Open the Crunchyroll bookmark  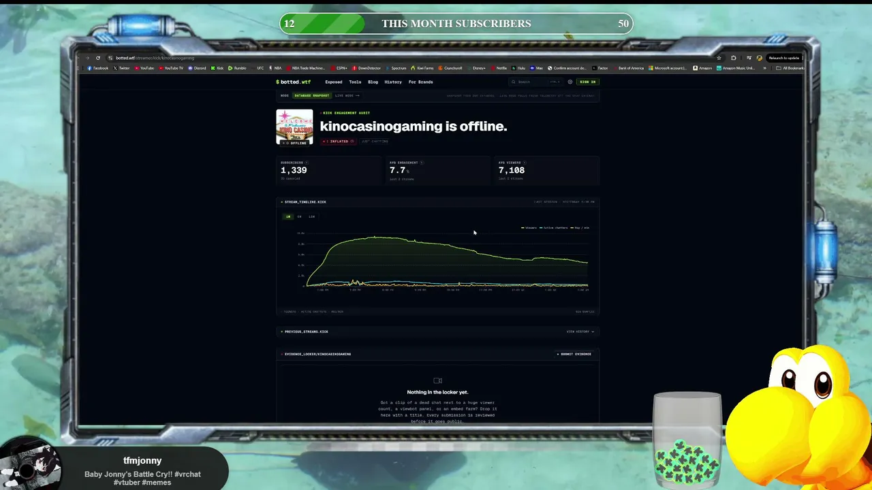coord(451,68)
